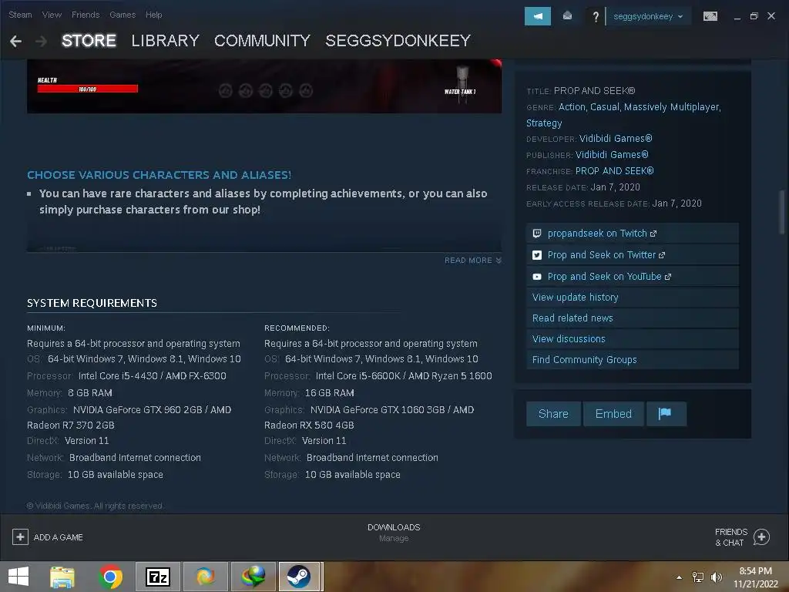Open the swirl globe browser taskbar icon
Image resolution: width=789 pixels, height=592 pixels.
(x=205, y=577)
